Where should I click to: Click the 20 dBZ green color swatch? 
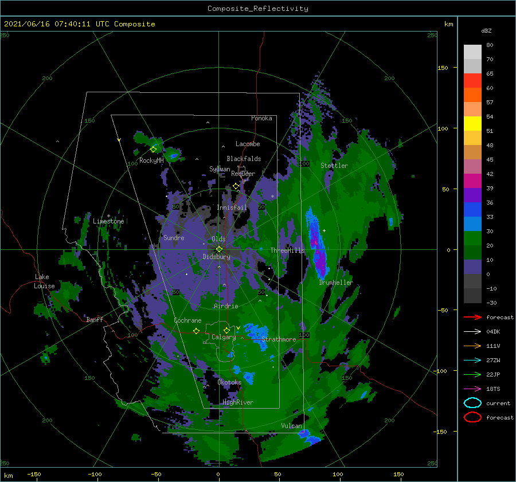472,238
